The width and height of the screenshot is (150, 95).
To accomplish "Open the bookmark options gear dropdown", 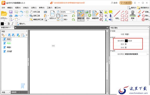I will 6,35.
